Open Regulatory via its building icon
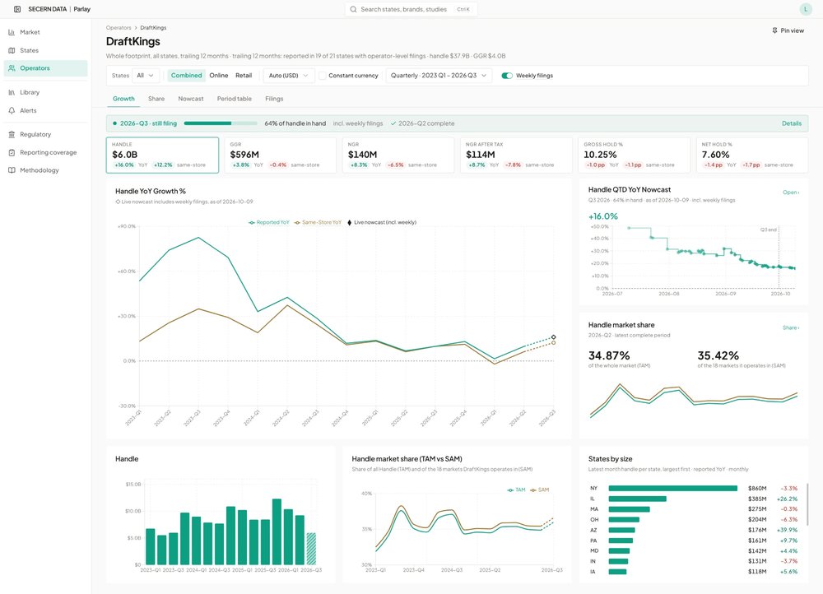 [12, 134]
